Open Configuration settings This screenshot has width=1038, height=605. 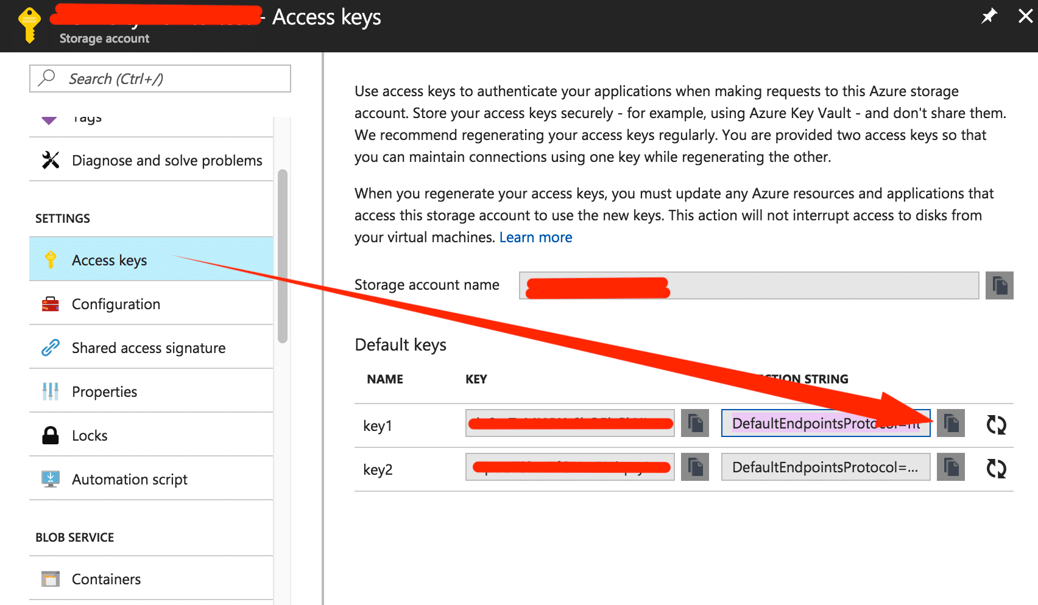tap(151, 304)
